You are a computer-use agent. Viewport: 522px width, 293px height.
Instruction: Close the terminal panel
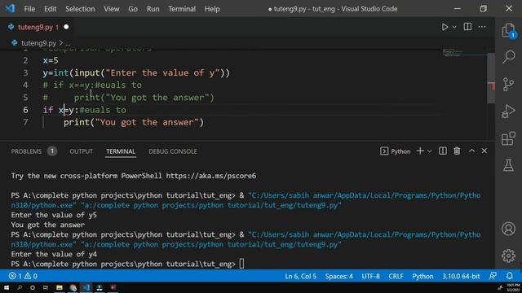coord(484,151)
